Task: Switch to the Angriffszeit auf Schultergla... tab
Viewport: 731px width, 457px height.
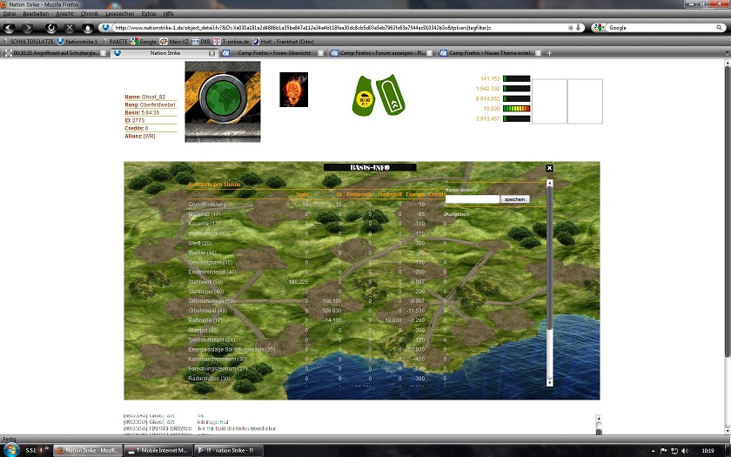Action: [55, 53]
